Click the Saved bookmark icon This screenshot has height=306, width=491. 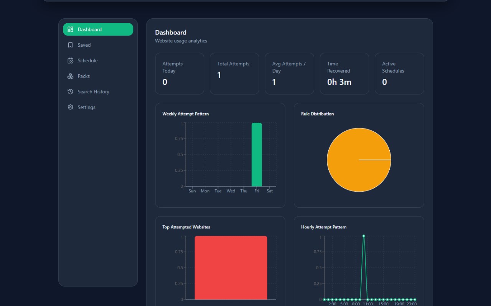pyautogui.click(x=70, y=45)
